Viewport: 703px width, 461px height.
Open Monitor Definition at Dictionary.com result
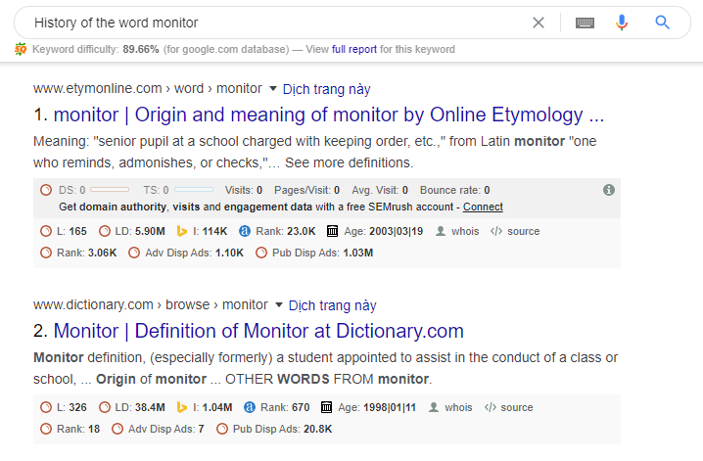258,332
